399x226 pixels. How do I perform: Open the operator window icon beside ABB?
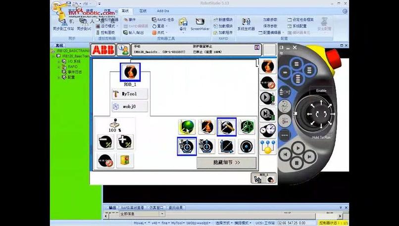(x=123, y=50)
